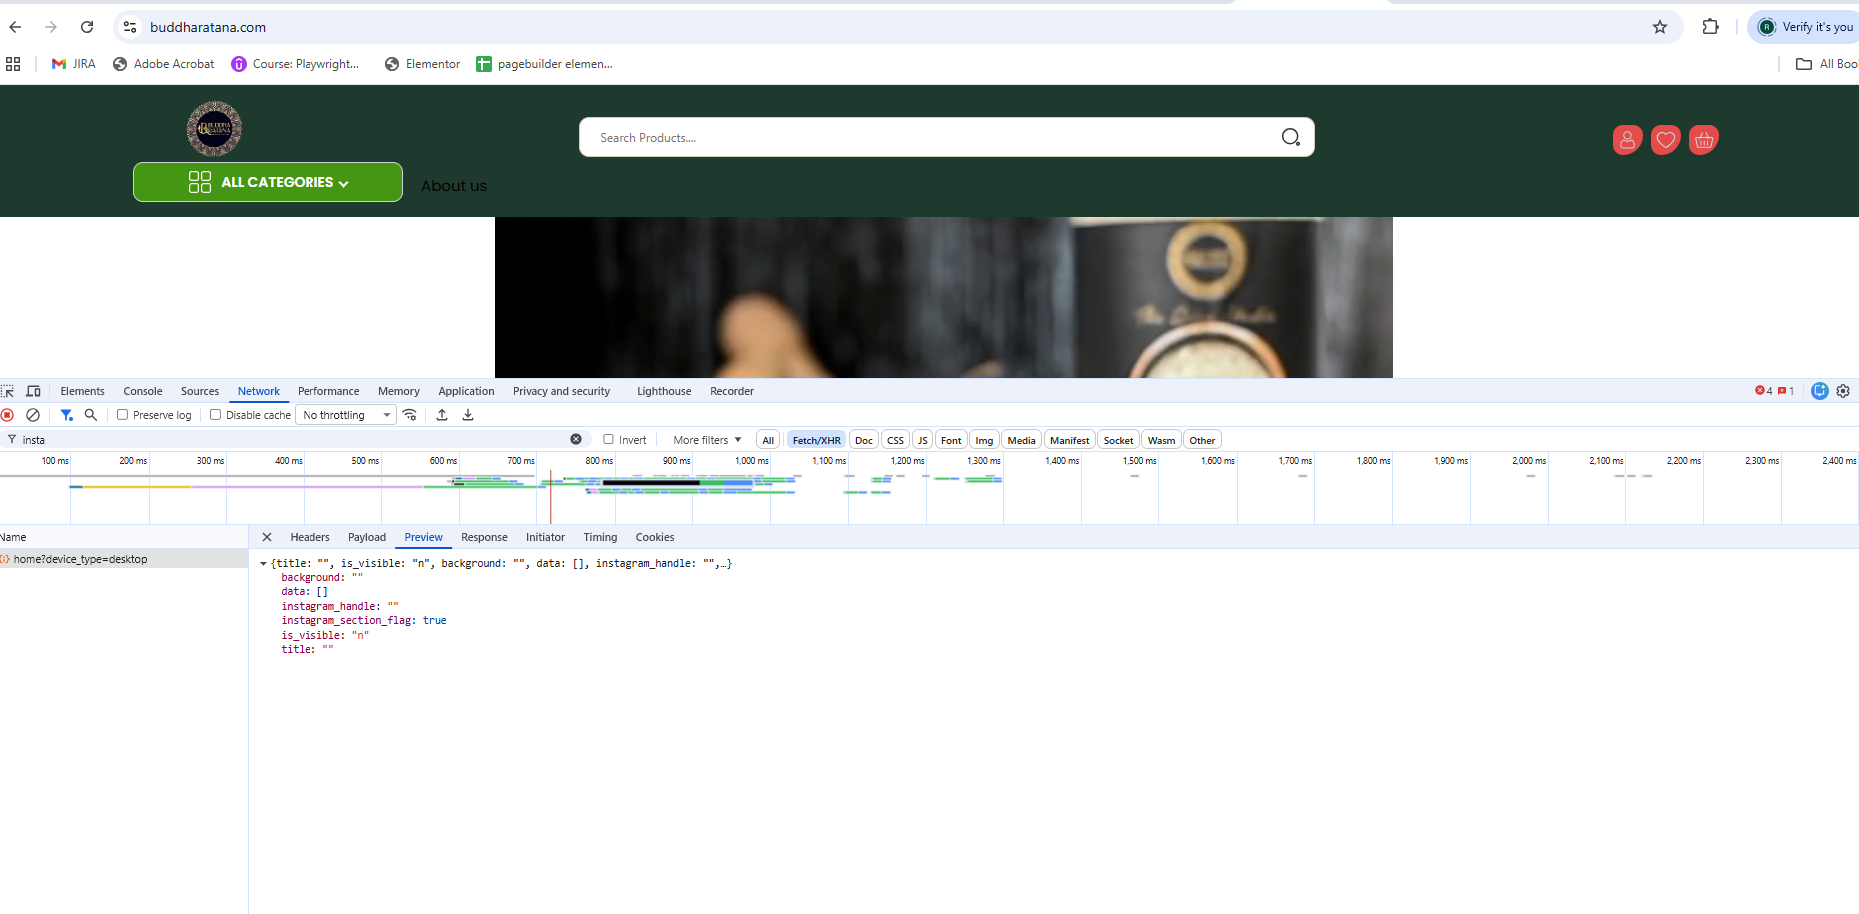Image resolution: width=1859 pixels, height=914 pixels.
Task: Open the No throttling dropdown
Action: tap(345, 415)
